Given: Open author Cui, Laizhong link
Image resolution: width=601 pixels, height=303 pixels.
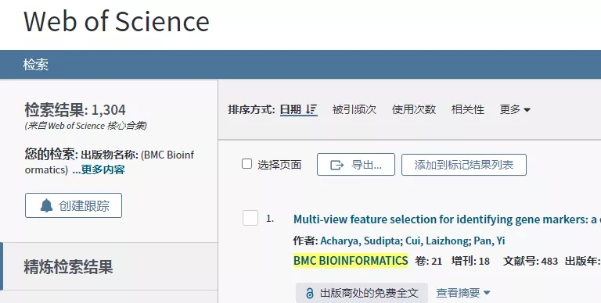Looking at the screenshot, I should coord(437,241).
